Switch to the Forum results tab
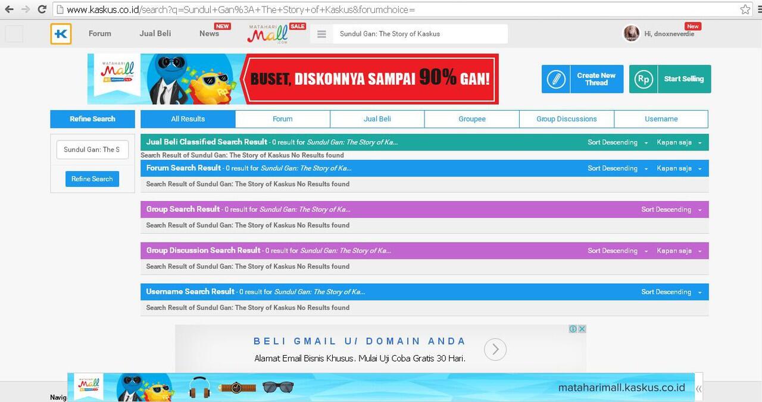 click(x=283, y=119)
